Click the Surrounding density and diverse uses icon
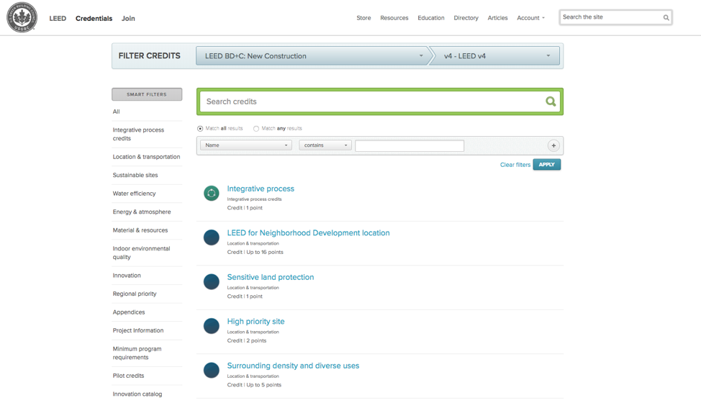The height and width of the screenshot is (403, 701). [212, 371]
